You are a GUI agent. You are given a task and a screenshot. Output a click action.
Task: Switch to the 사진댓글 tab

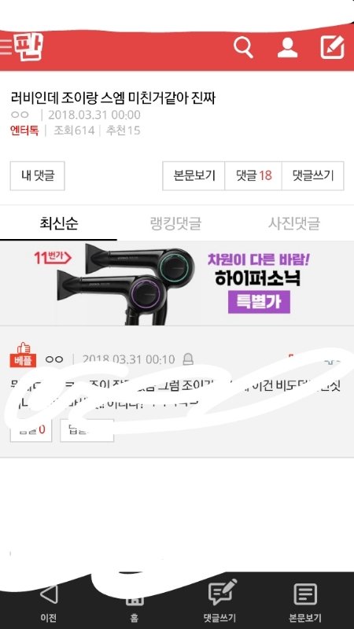tap(294, 223)
